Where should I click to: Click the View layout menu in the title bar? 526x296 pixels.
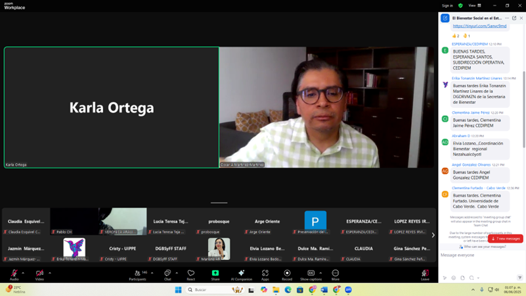click(475, 5)
